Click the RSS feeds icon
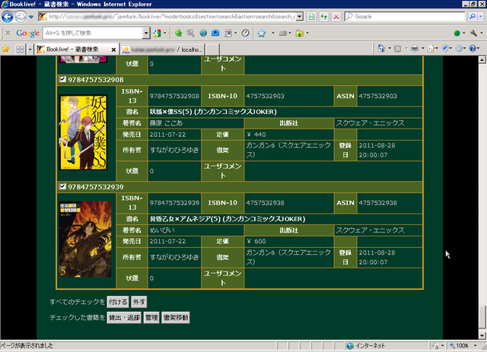The height and width of the screenshot is (352, 487). click(397, 49)
